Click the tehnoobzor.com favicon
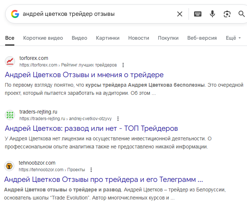The height and width of the screenshot is (205, 247). [9, 166]
